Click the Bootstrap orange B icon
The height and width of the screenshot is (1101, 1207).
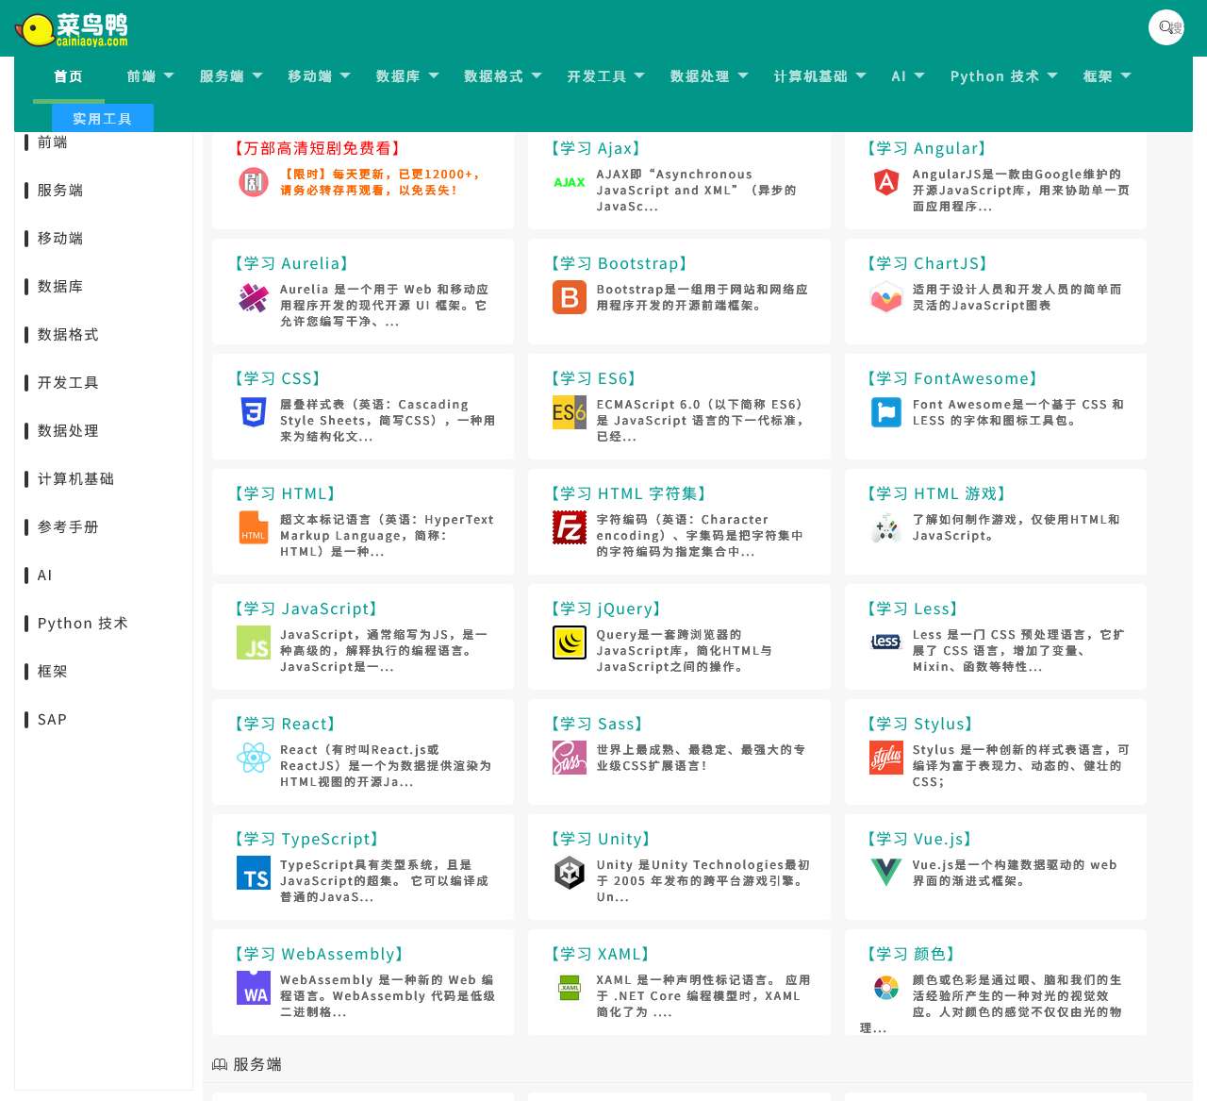click(570, 297)
